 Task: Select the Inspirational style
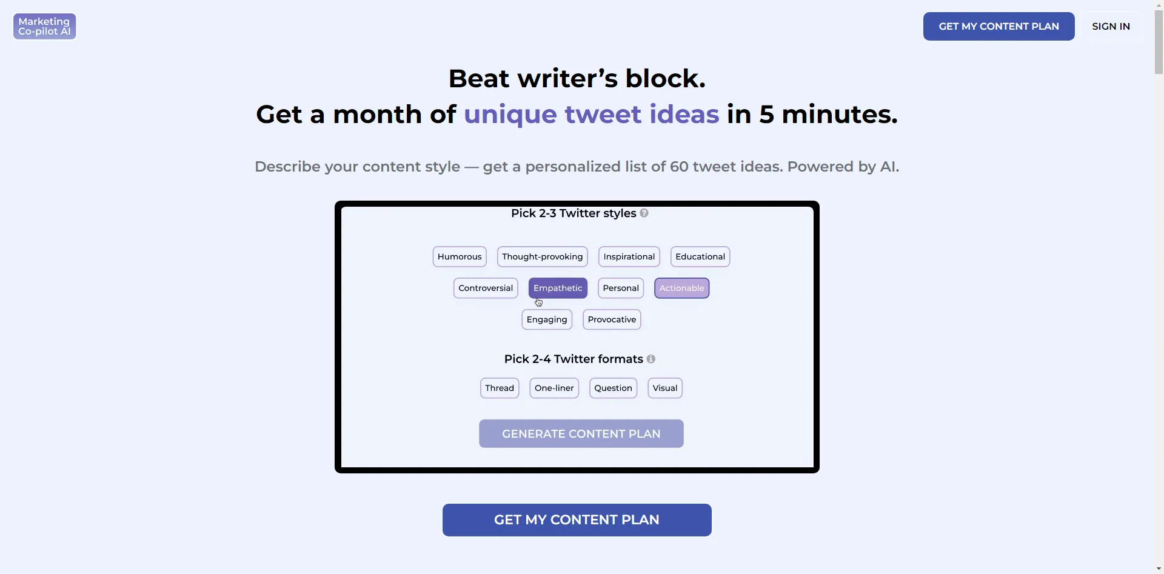tap(629, 256)
